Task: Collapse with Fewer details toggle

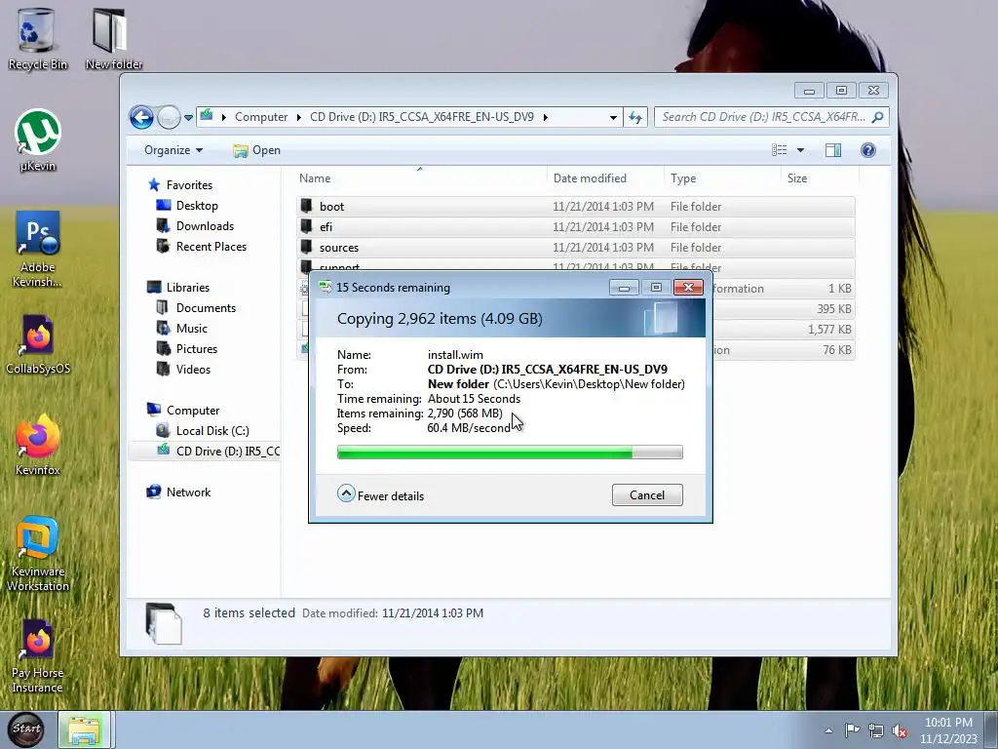Action: [381, 495]
